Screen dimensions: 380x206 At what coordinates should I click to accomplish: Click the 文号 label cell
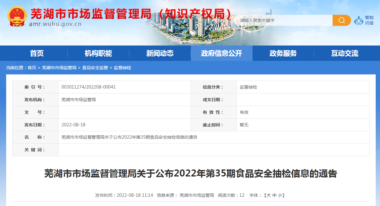click(x=35, y=112)
